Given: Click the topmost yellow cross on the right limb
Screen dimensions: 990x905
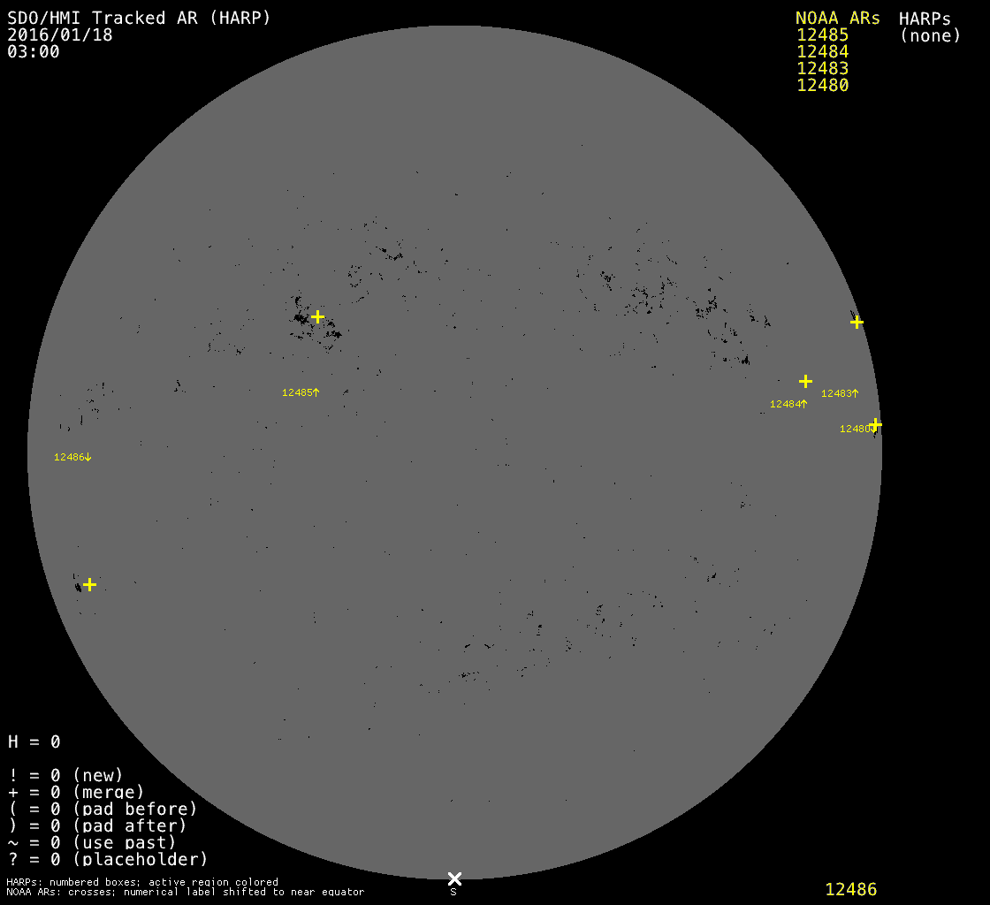Looking at the screenshot, I should pos(857,322).
